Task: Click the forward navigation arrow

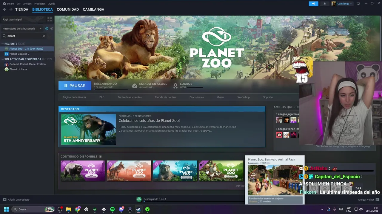Action: [x=11, y=10]
